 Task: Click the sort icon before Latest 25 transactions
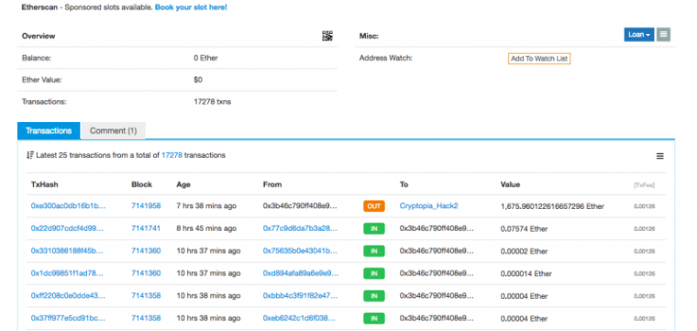click(30, 155)
